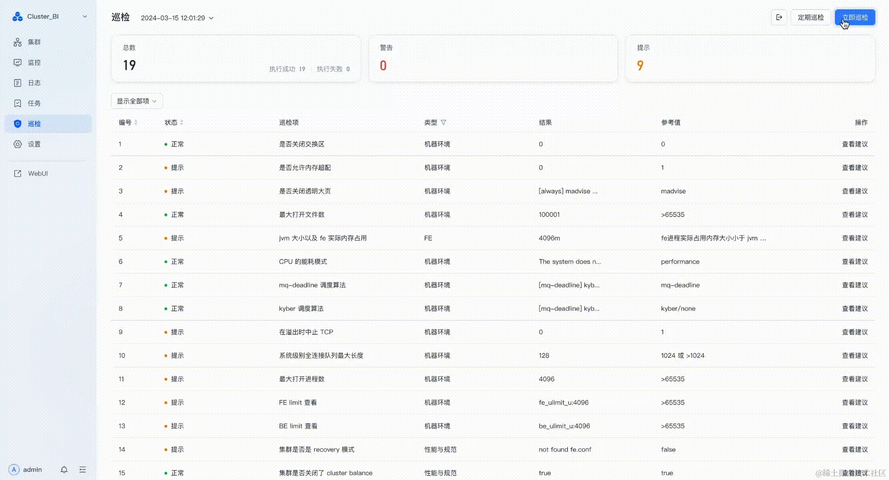The height and width of the screenshot is (480, 889).
Task: Toggle sorting on the 编号 column
Action: pyautogui.click(x=137, y=123)
